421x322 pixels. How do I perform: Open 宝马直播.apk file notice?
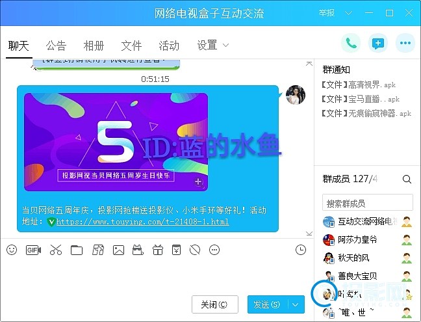(361, 99)
